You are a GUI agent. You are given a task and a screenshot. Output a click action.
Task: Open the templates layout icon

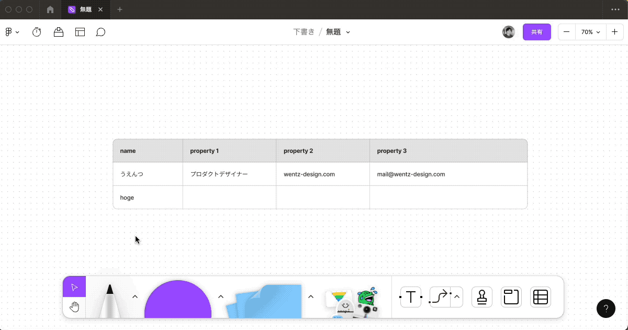[80, 32]
